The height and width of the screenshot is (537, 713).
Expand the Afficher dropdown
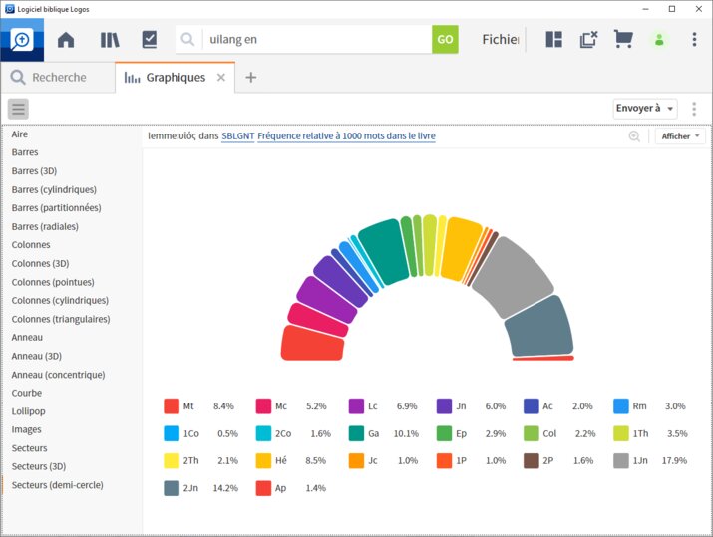point(680,136)
